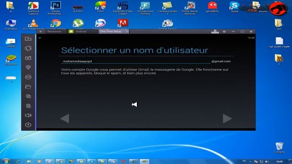The width and height of the screenshot is (292, 164).
Task: Open the location pin tool in BlueStacks sidebar
Action: pyautogui.click(x=28, y=67)
